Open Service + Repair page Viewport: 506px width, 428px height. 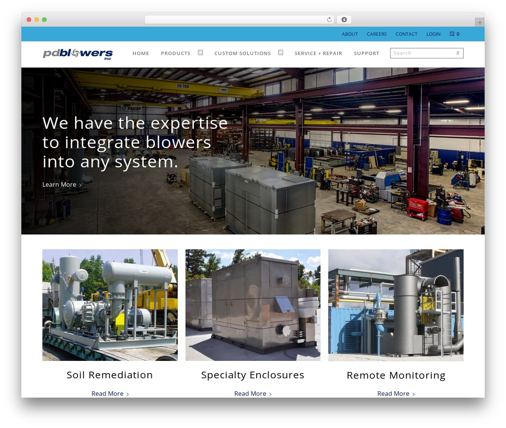point(318,53)
